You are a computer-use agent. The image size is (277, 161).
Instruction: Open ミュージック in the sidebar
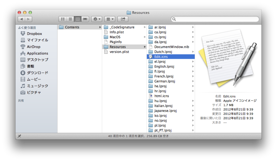34,86
